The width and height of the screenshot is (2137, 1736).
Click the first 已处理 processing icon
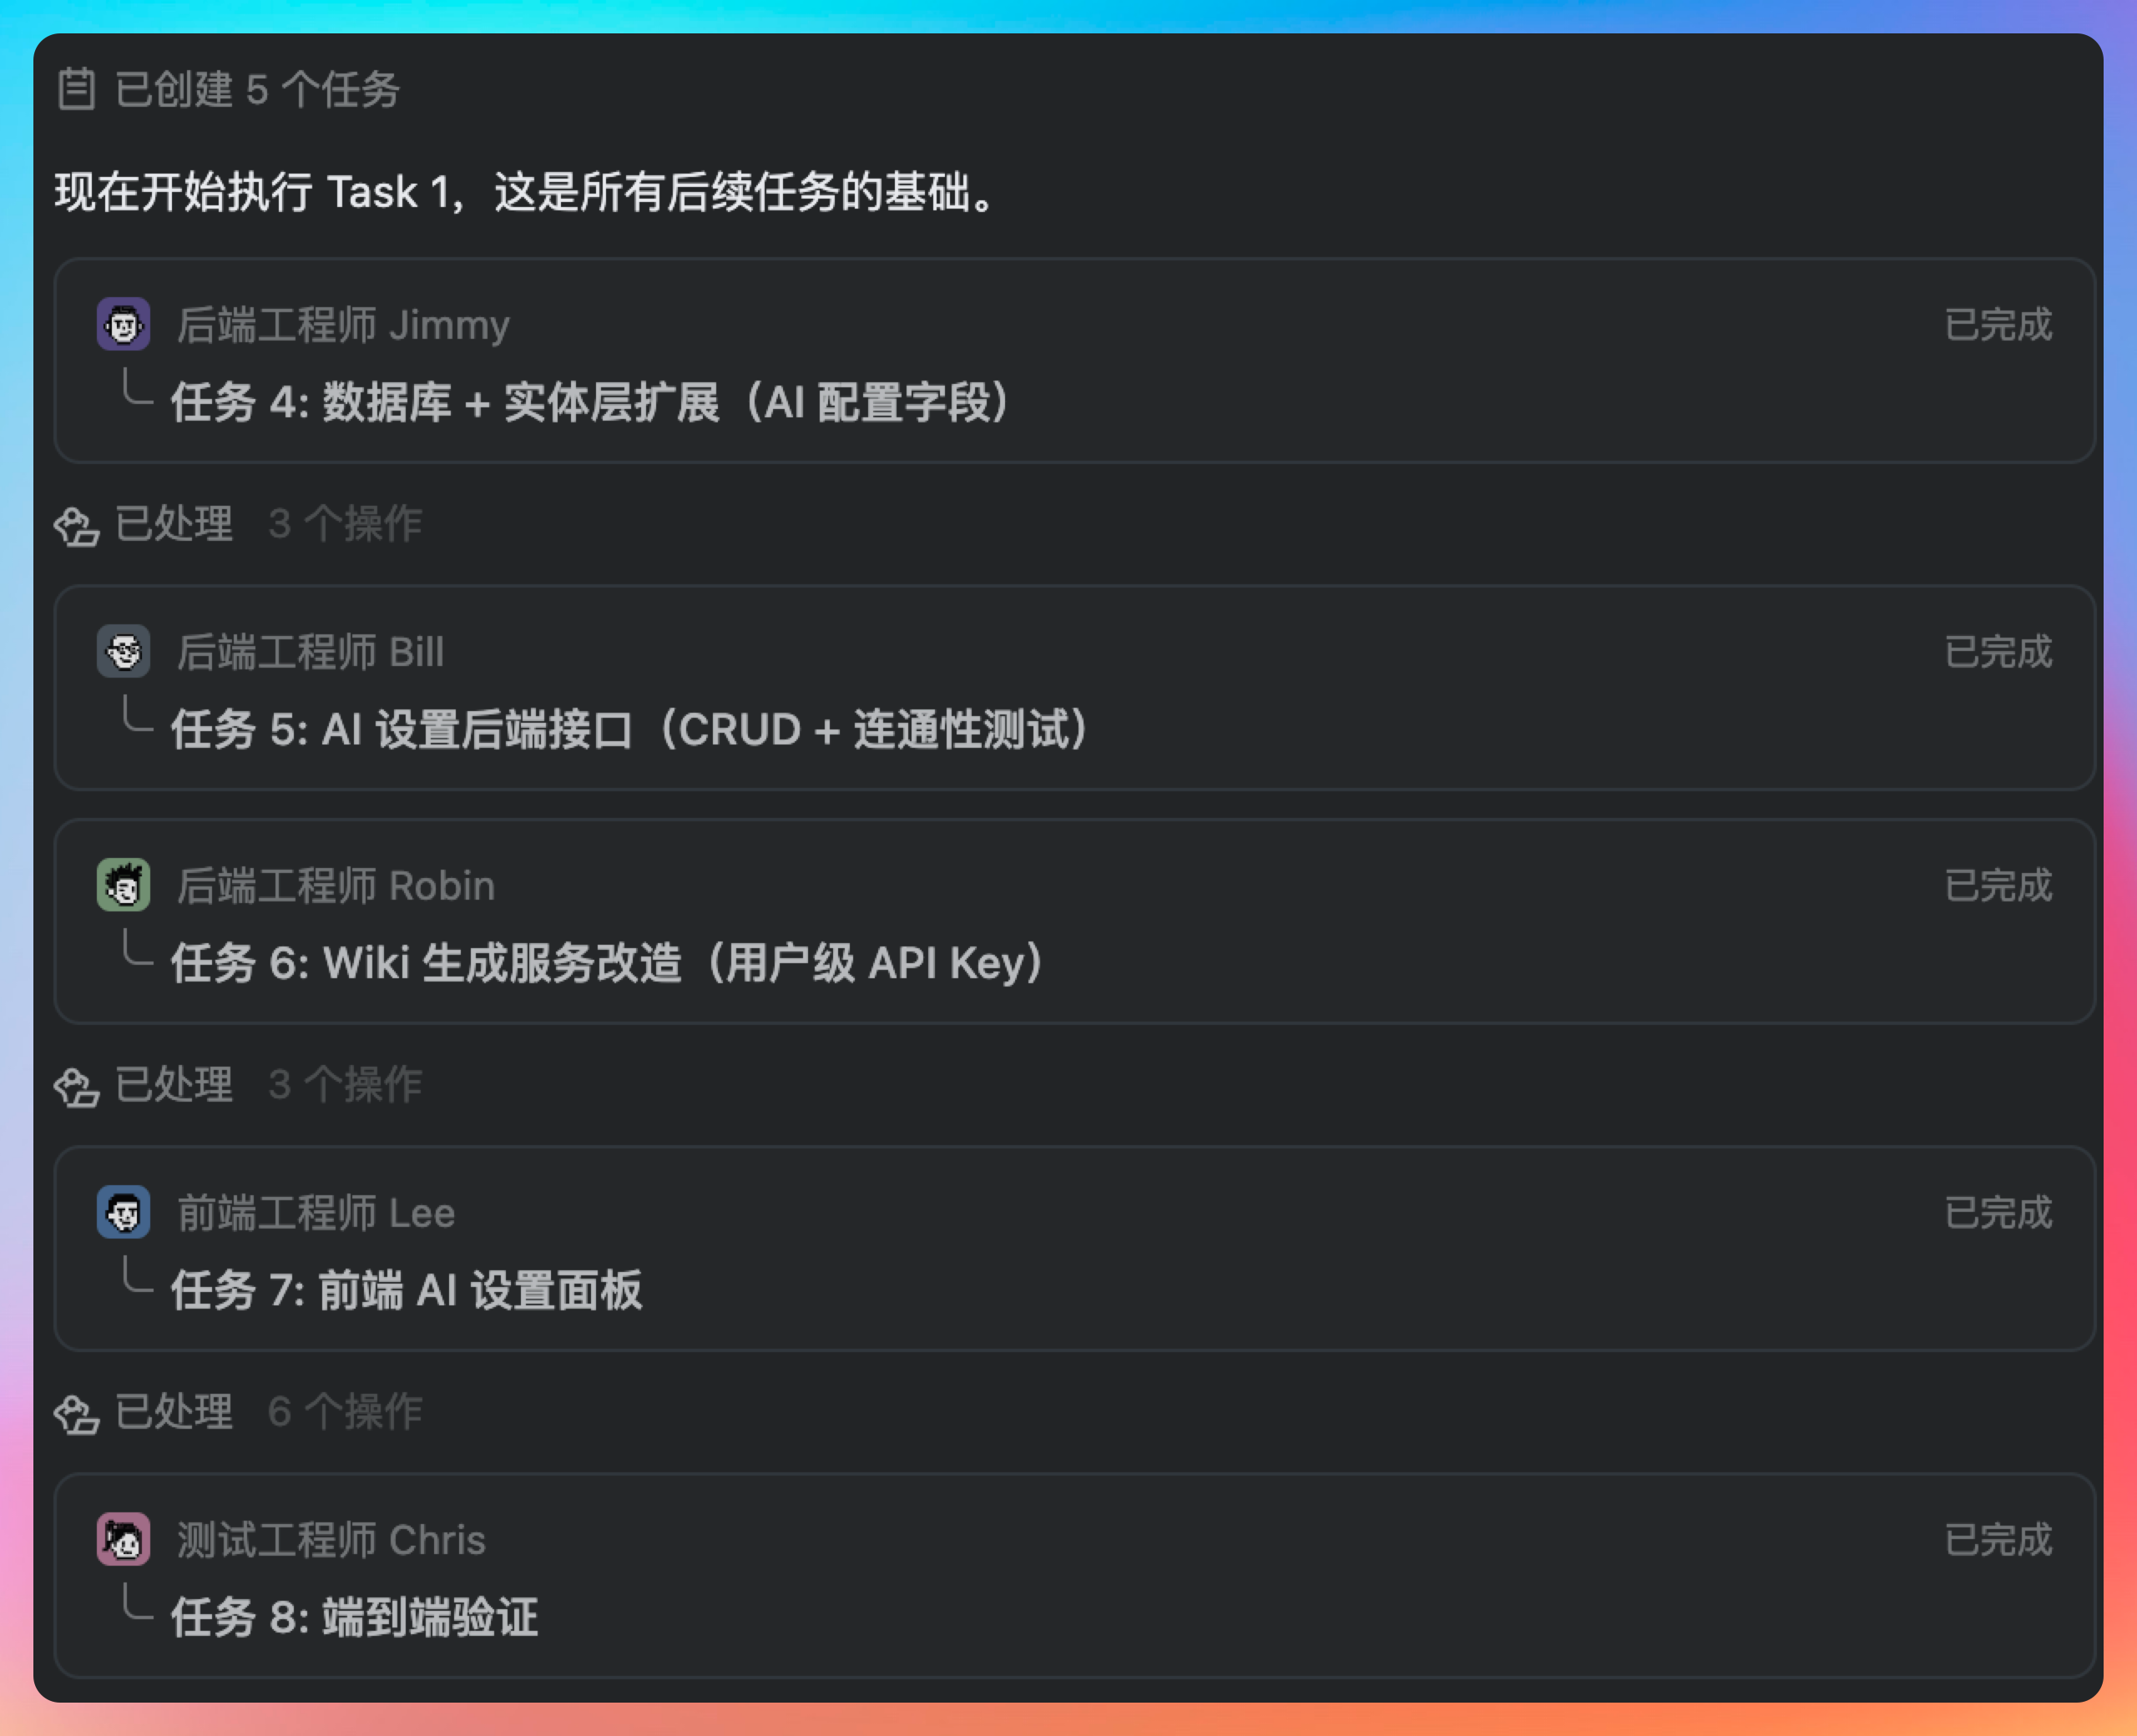pos(77,525)
